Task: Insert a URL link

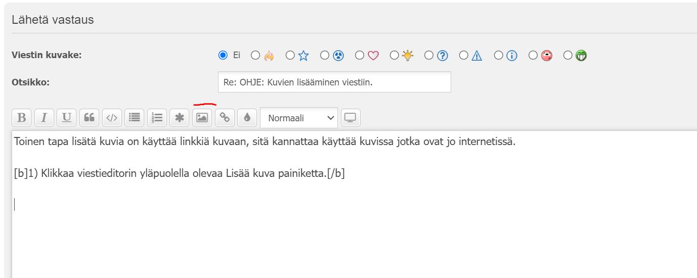Action: click(x=225, y=118)
